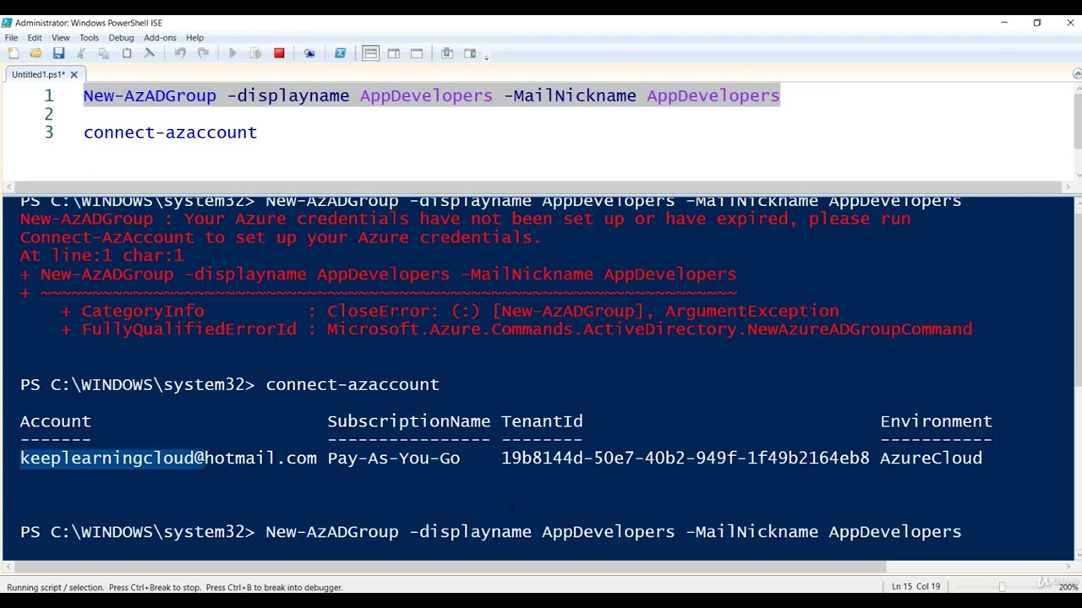Click the Environment column header
The width and height of the screenshot is (1082, 608).
tap(936, 421)
